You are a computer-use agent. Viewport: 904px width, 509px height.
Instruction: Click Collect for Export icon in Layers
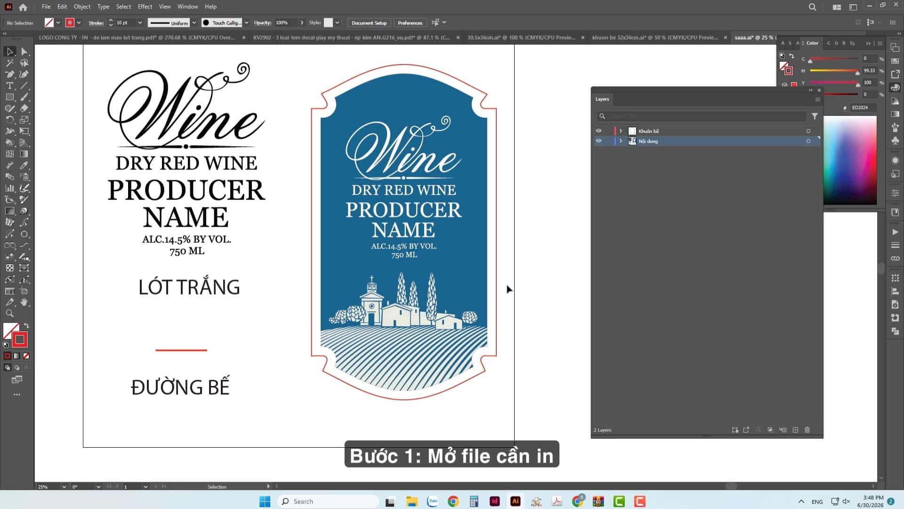click(x=746, y=430)
